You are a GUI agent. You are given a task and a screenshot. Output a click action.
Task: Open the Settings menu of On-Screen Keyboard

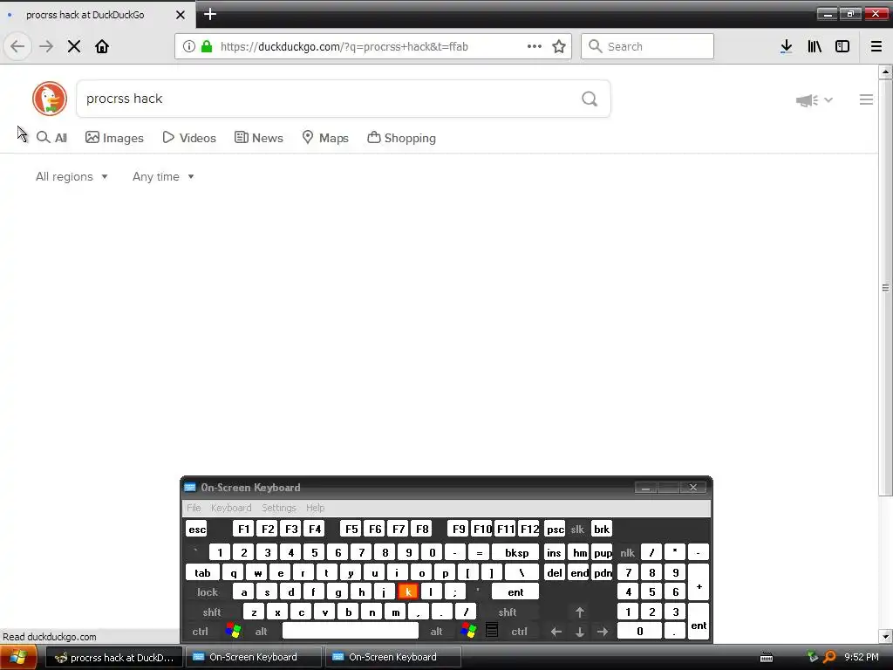279,508
